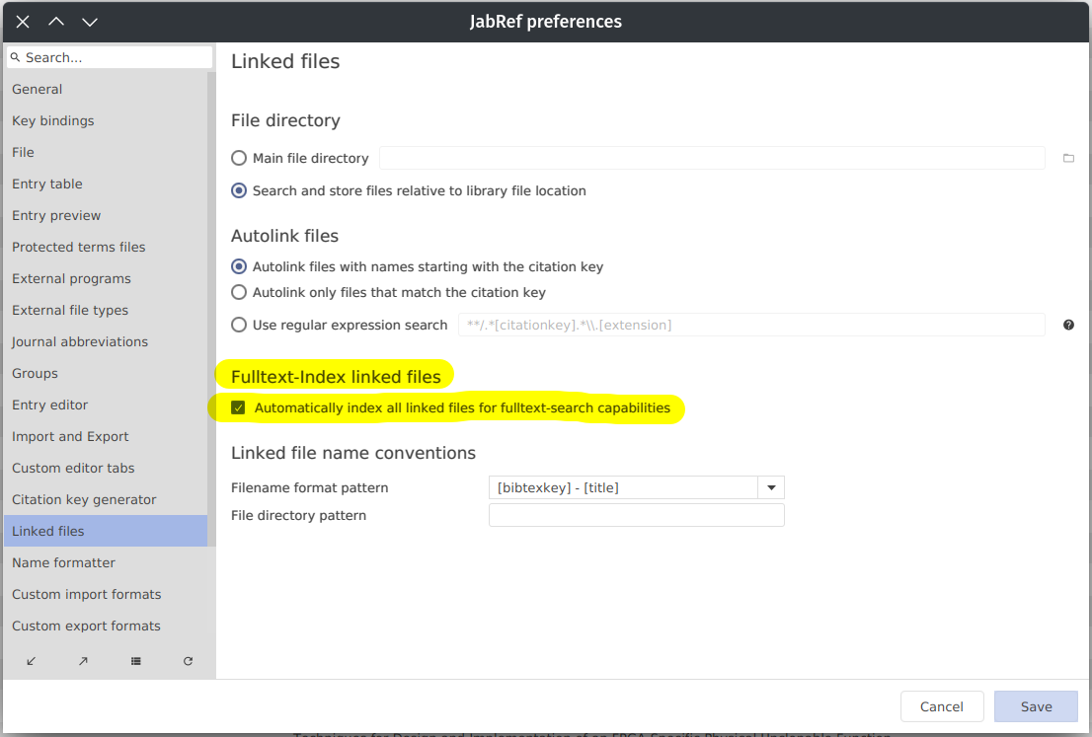Viewport: 1092px width, 737px height.
Task: Expand Filename format pattern dropdown arrow
Action: (x=771, y=487)
